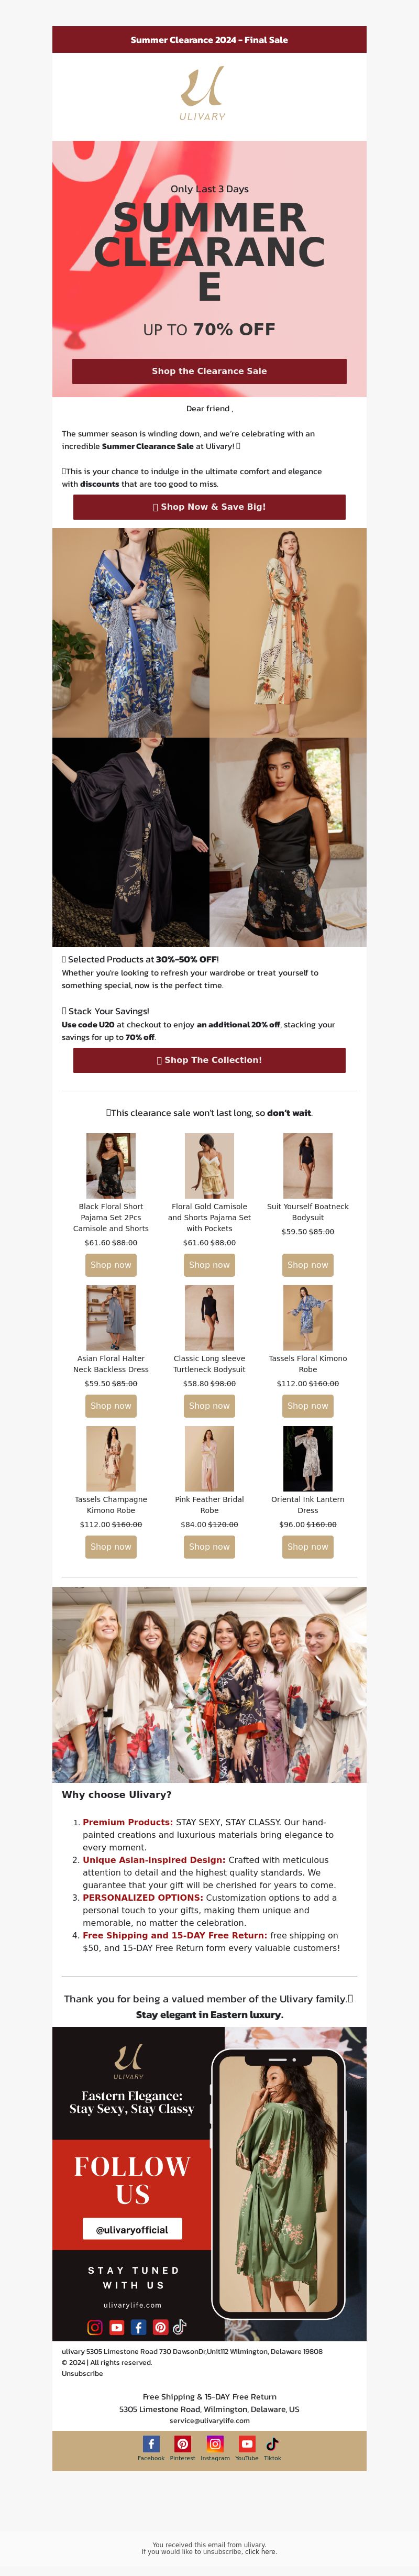This screenshot has width=419, height=2576.
Task: Click the Shop the Clearance Sale button
Action: pyautogui.click(x=209, y=371)
